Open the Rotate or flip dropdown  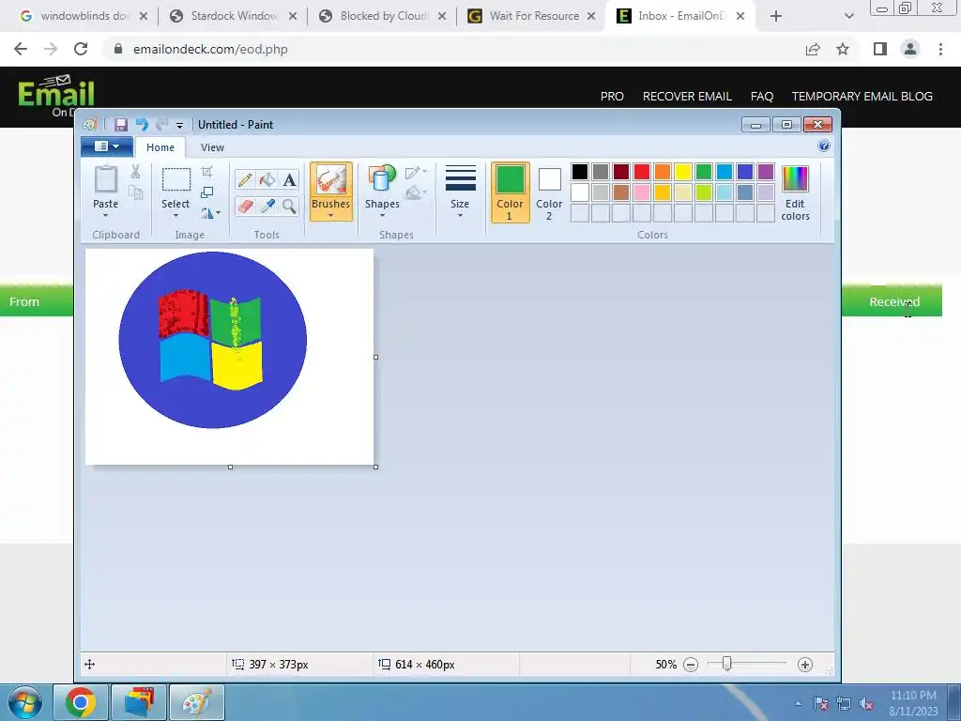coord(209,213)
